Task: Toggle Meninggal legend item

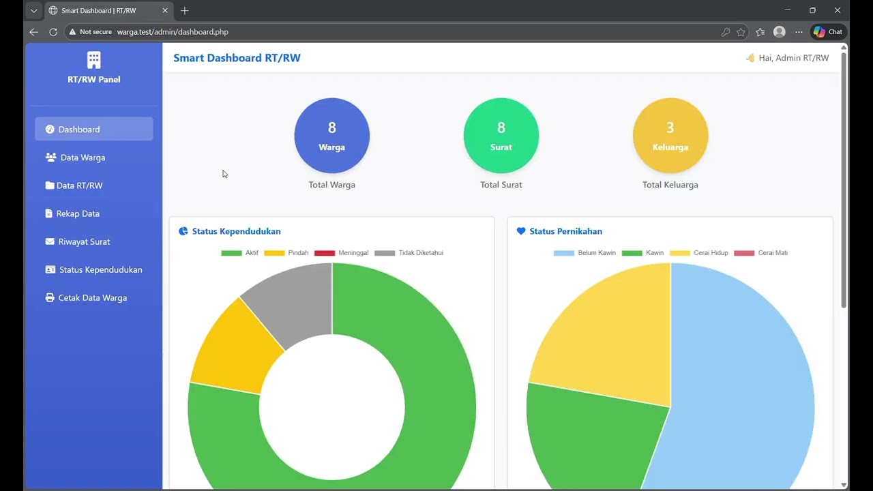Action: 342,253
